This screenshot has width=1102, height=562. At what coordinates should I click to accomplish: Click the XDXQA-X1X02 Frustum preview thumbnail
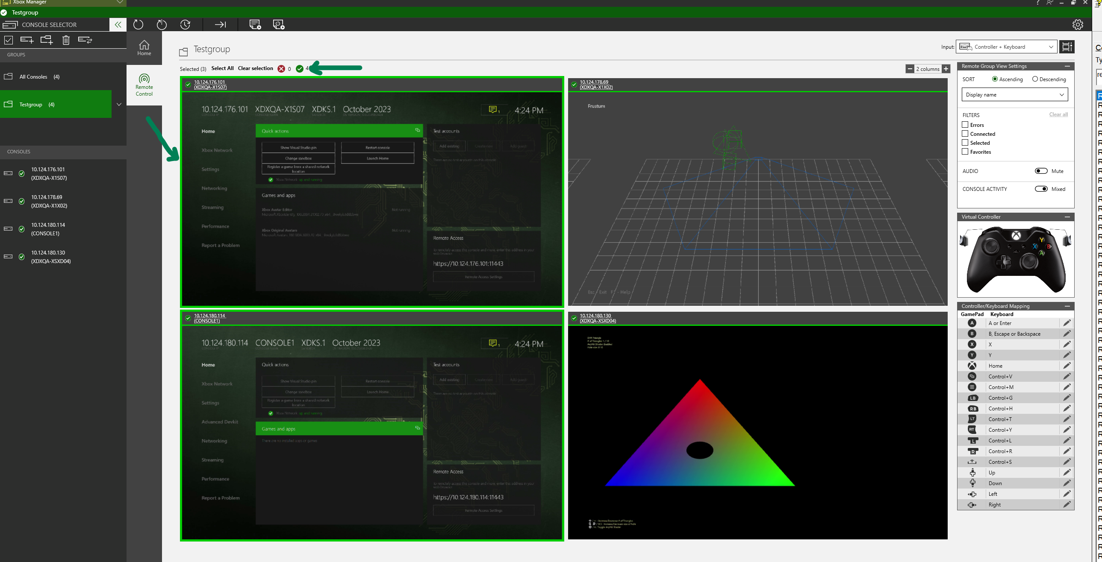click(757, 199)
